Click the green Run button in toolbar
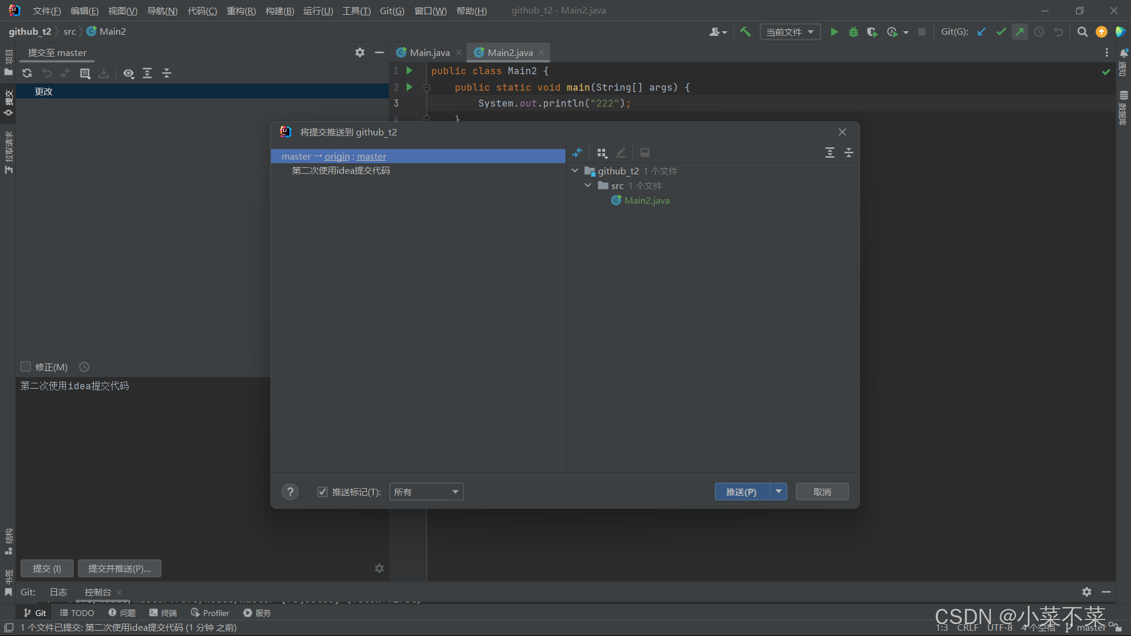 [834, 32]
